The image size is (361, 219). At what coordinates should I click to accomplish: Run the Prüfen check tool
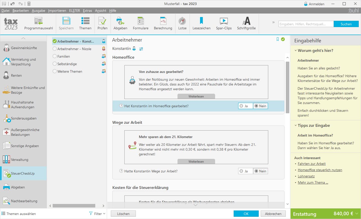[x=102, y=24]
